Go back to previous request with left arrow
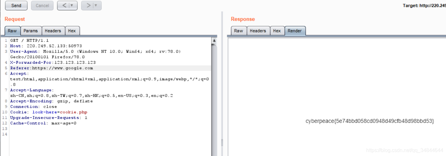446x156 pixels. [x=64, y=5]
